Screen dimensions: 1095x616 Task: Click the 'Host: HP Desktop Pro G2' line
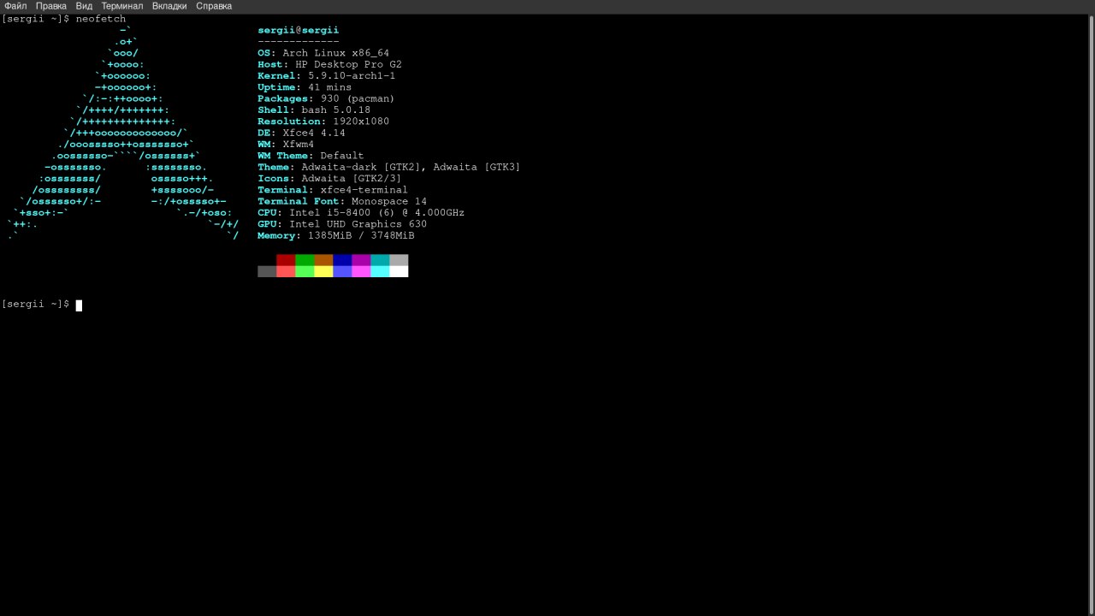329,64
